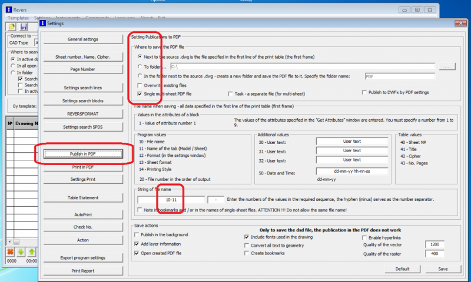The image size is (471, 282).
Task: Click Quality of the raster field 400
Action: pos(434,254)
